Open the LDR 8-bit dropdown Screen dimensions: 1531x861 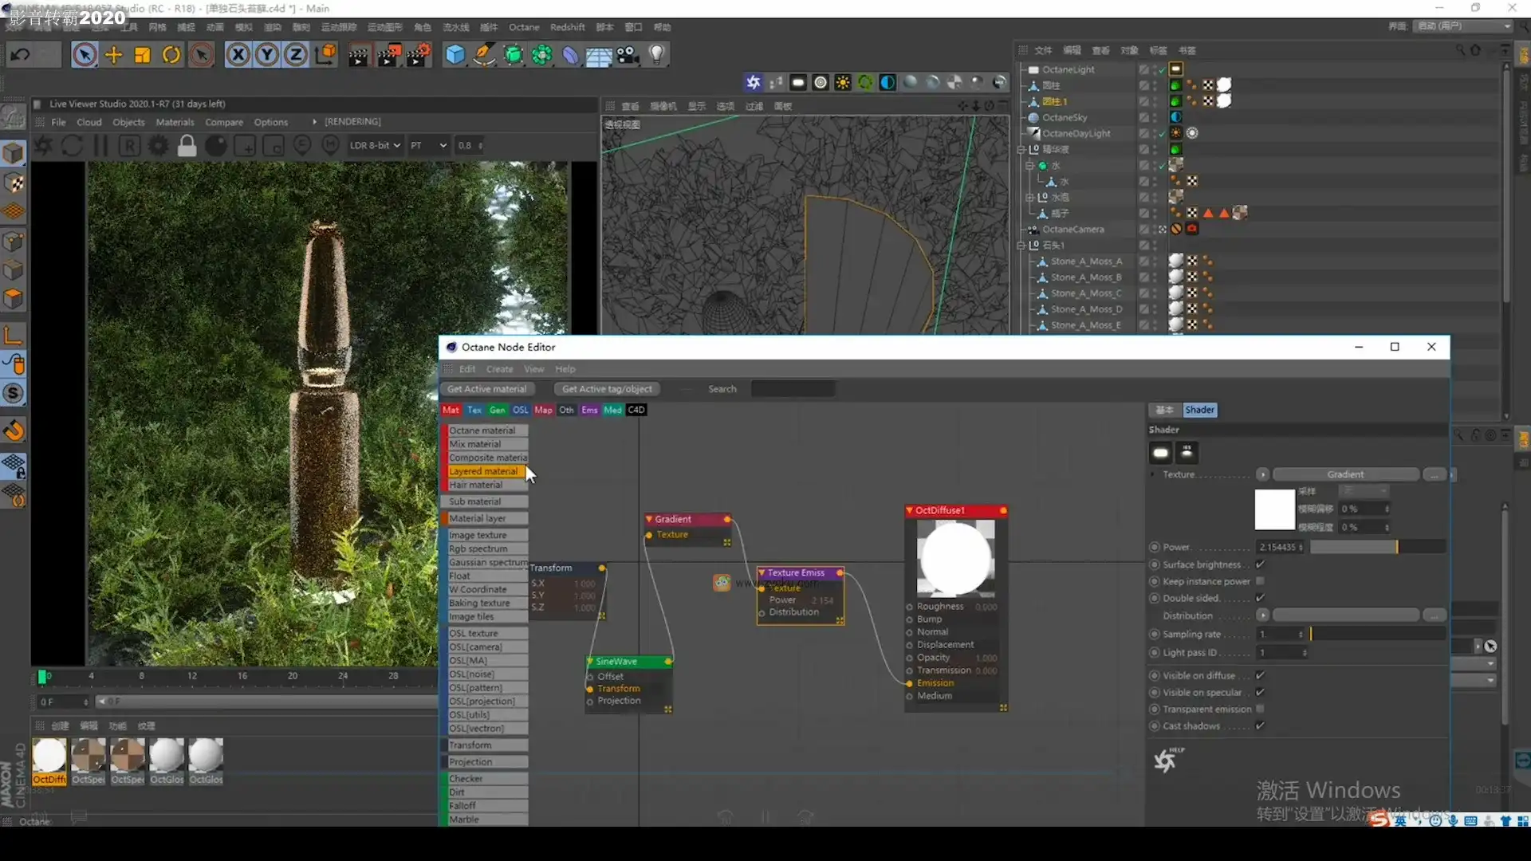[x=374, y=145]
